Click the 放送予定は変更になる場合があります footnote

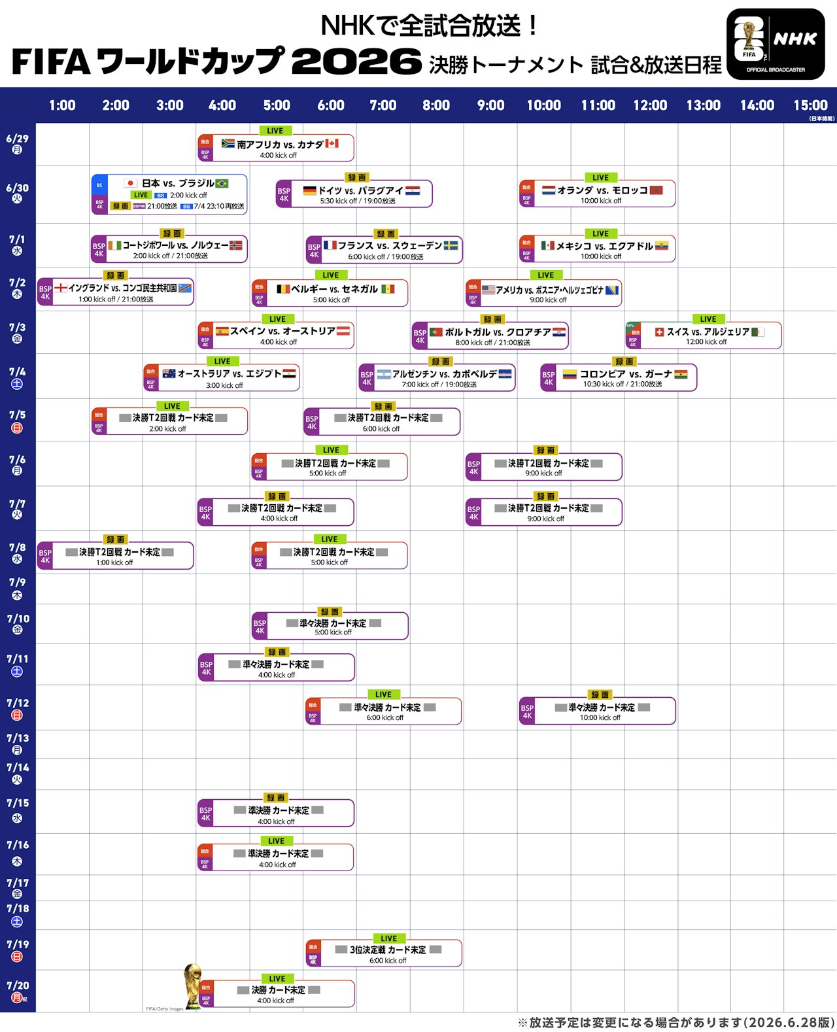(x=676, y=1022)
